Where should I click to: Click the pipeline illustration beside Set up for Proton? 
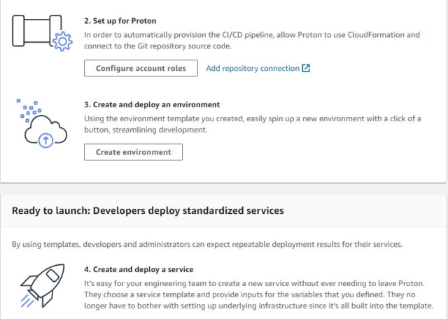pyautogui.click(x=42, y=33)
